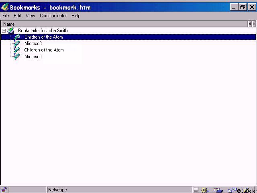The height and width of the screenshot is (193, 257).
Task: Open the View menu
Action: 30,16
